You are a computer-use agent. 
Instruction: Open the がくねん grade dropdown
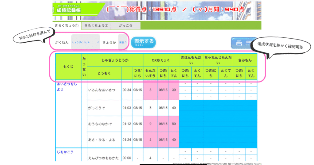pyautogui.click(x=85, y=42)
